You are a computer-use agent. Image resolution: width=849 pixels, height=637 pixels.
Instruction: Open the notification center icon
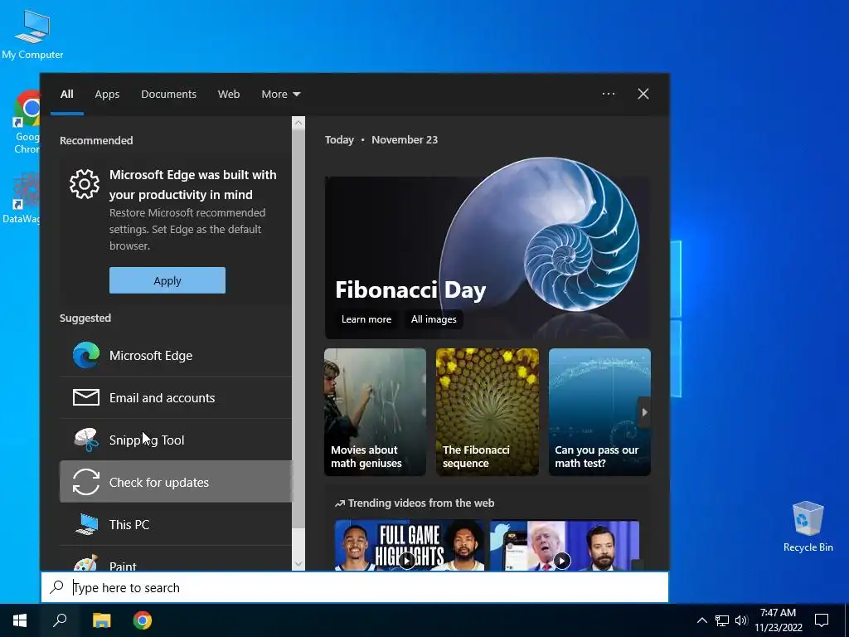click(x=822, y=620)
